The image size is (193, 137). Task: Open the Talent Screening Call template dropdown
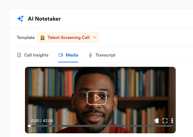(x=68, y=38)
